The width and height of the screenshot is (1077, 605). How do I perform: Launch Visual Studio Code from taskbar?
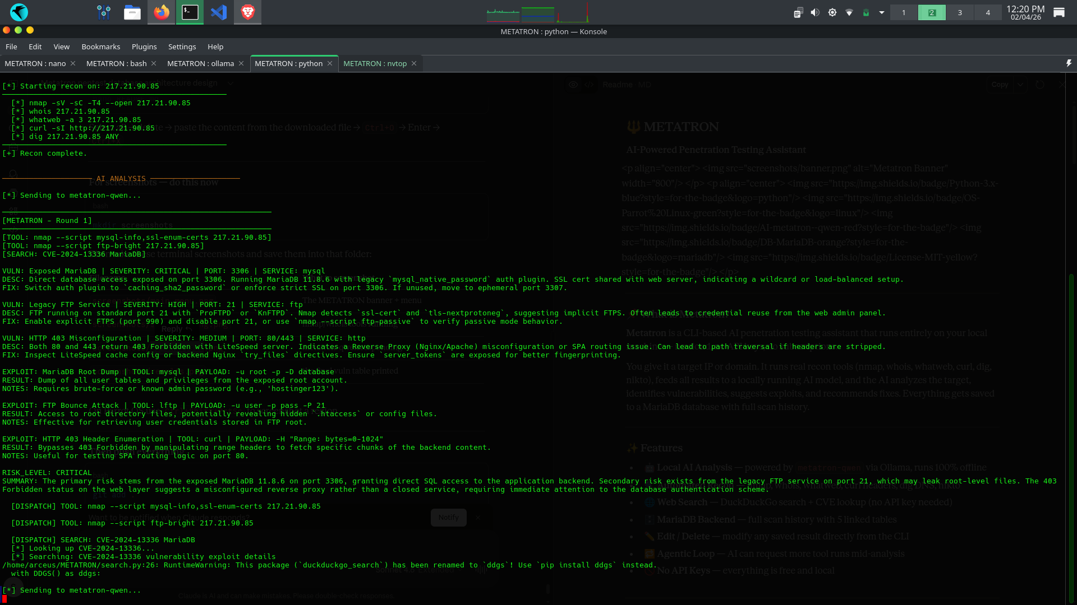219,12
